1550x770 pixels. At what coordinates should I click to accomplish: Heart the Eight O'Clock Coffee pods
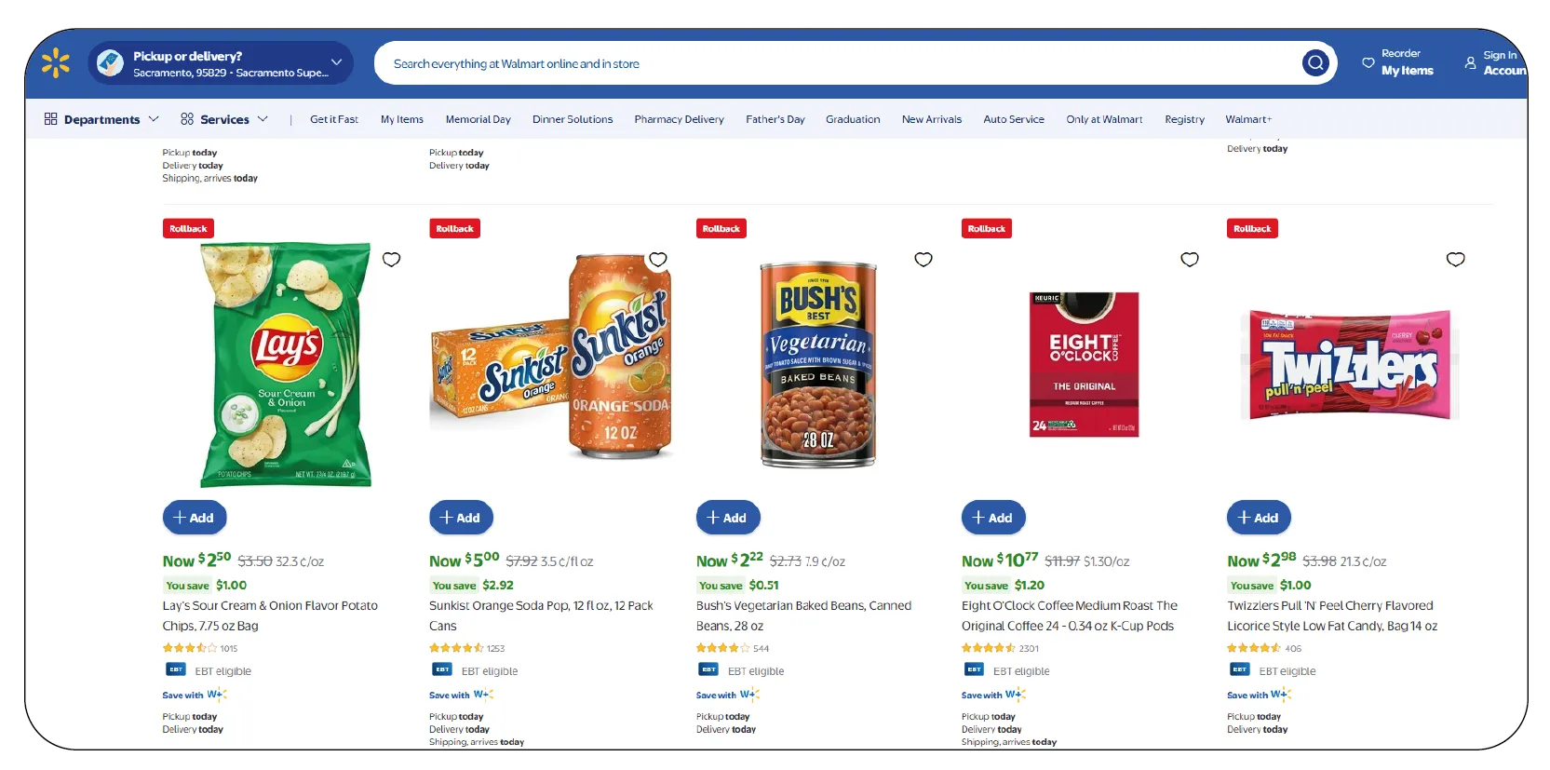(1190, 260)
